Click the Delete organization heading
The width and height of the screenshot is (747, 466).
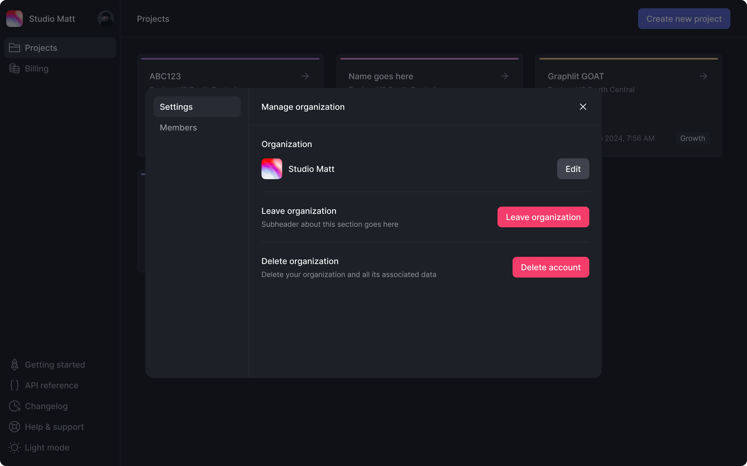coord(300,261)
